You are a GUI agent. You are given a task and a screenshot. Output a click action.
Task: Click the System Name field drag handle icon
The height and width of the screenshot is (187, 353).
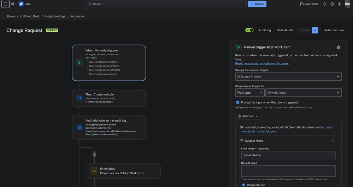pos(242,141)
